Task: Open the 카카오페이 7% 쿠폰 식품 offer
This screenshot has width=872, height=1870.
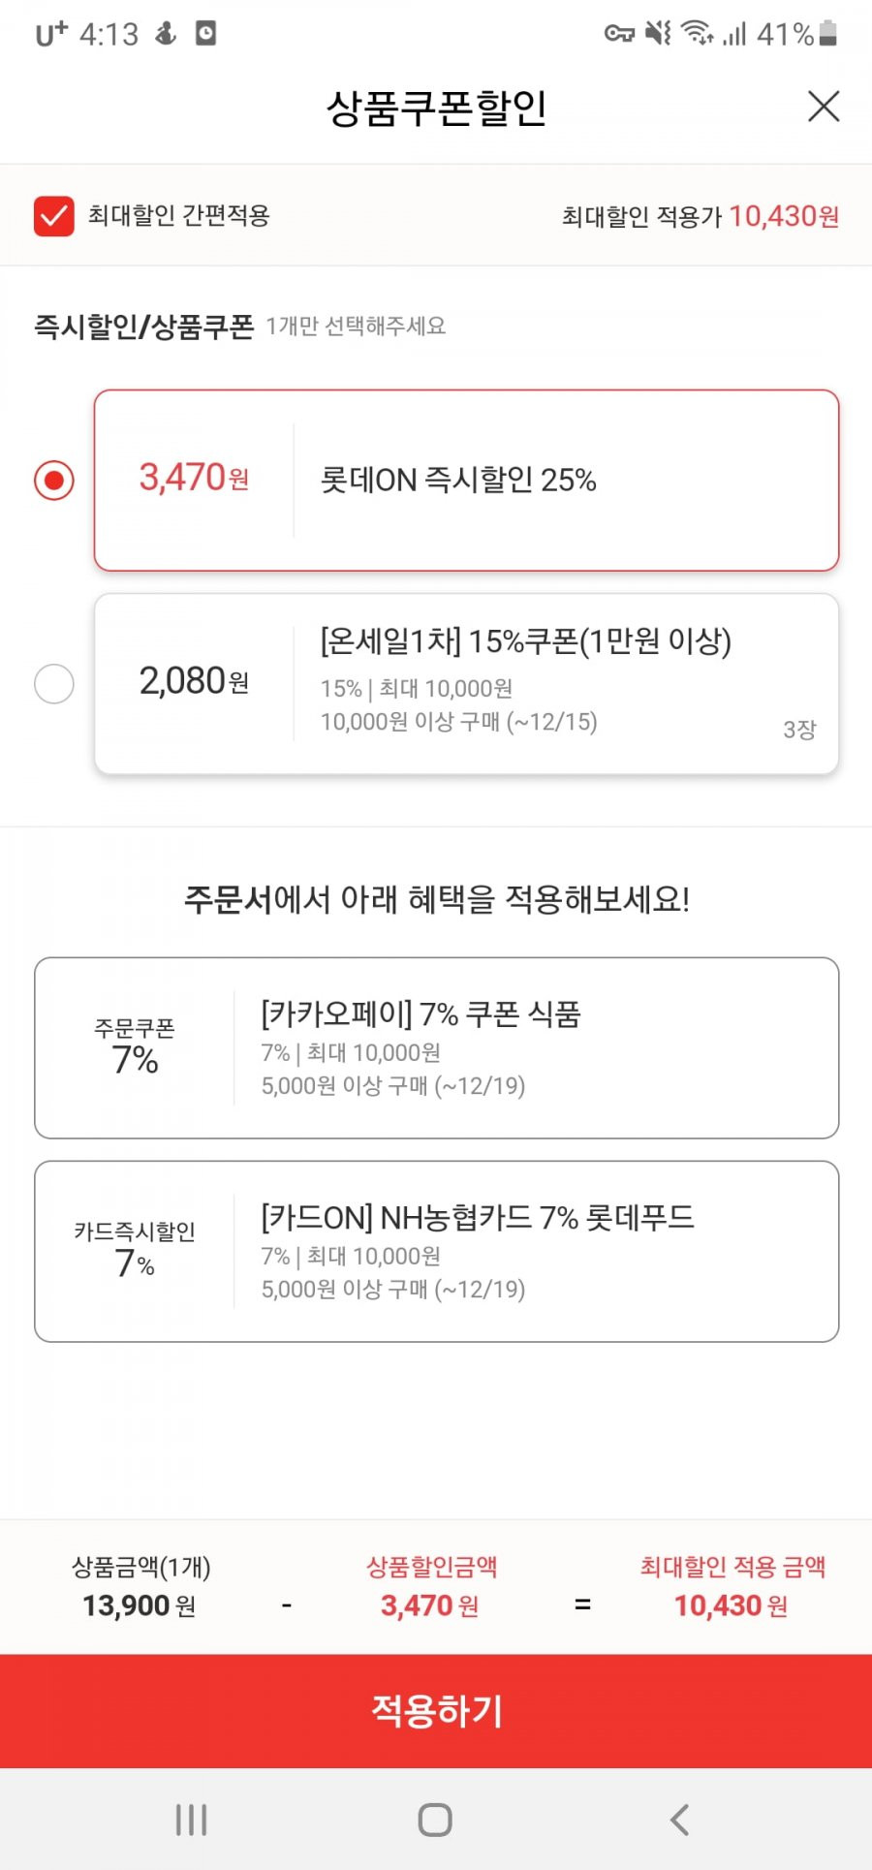Action: coord(437,1047)
